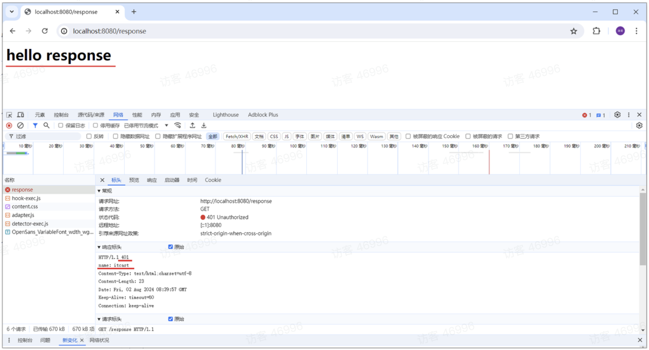
Task: Open DevTools settings gear
Action: point(617,115)
